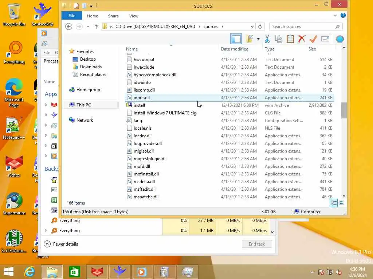Cut selected file with the scissors icon
Image resolution: width=373 pixels, height=279 pixels.
267,39
